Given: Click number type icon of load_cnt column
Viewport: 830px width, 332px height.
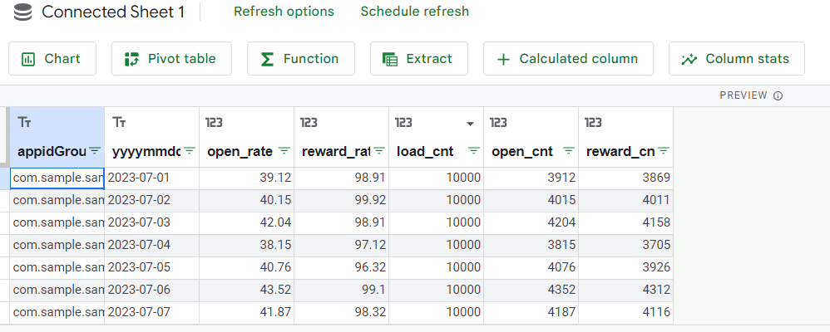Looking at the screenshot, I should (403, 123).
